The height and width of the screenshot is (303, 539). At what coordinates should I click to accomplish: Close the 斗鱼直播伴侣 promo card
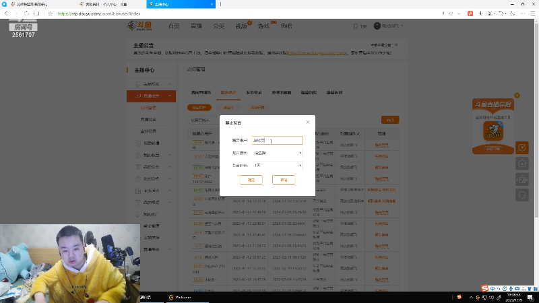point(517,95)
